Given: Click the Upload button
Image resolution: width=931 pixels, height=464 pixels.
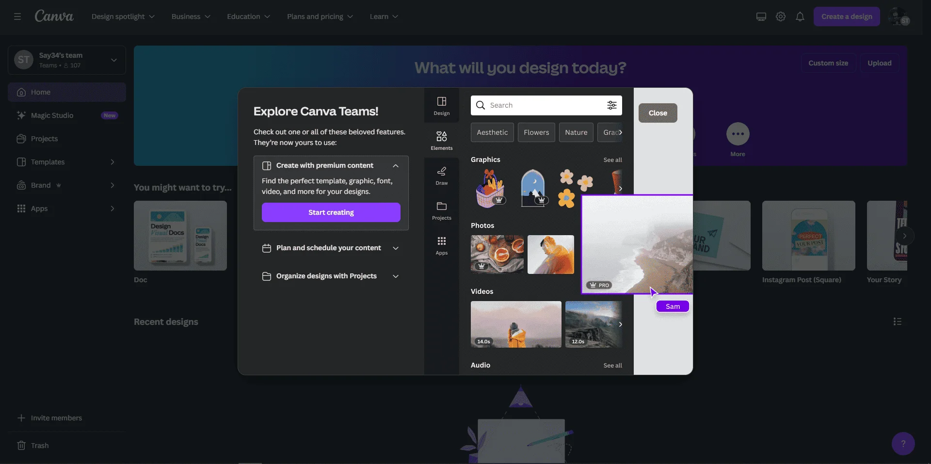Looking at the screenshot, I should point(880,63).
